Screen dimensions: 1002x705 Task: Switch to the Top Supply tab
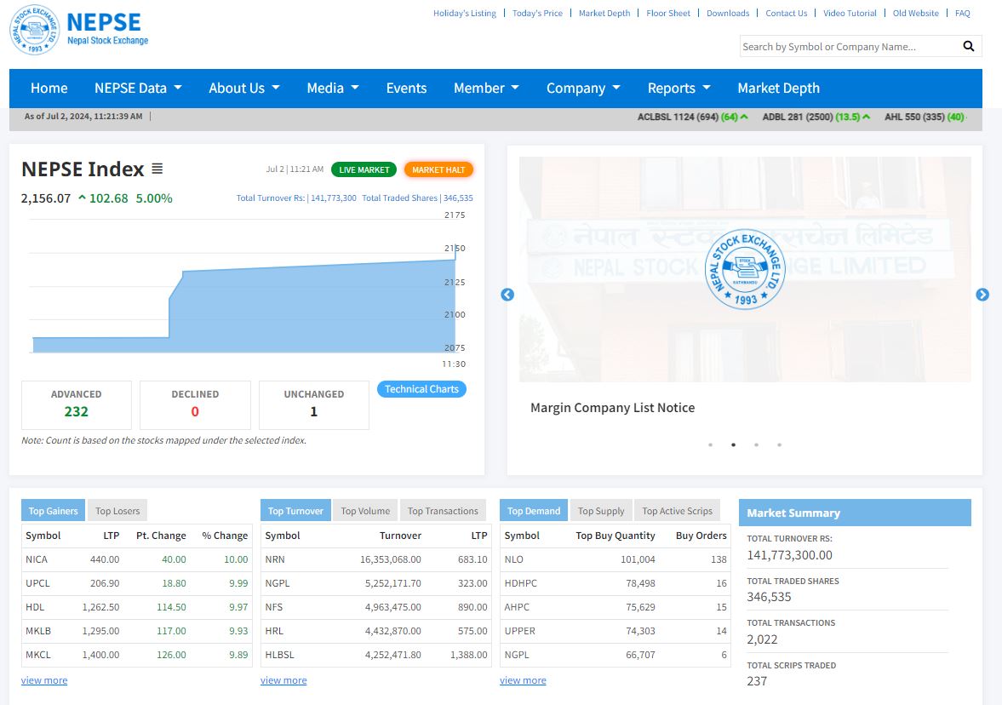(x=601, y=511)
